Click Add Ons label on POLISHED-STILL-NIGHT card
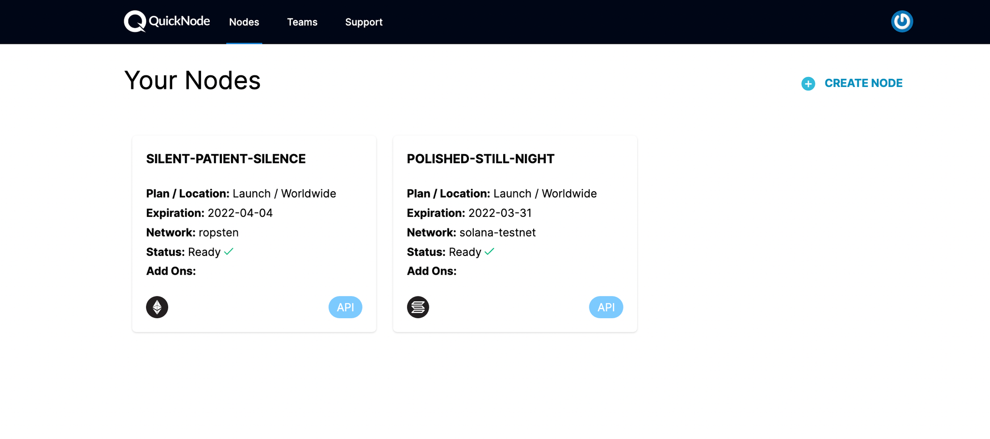990x439 pixels. pyautogui.click(x=431, y=271)
